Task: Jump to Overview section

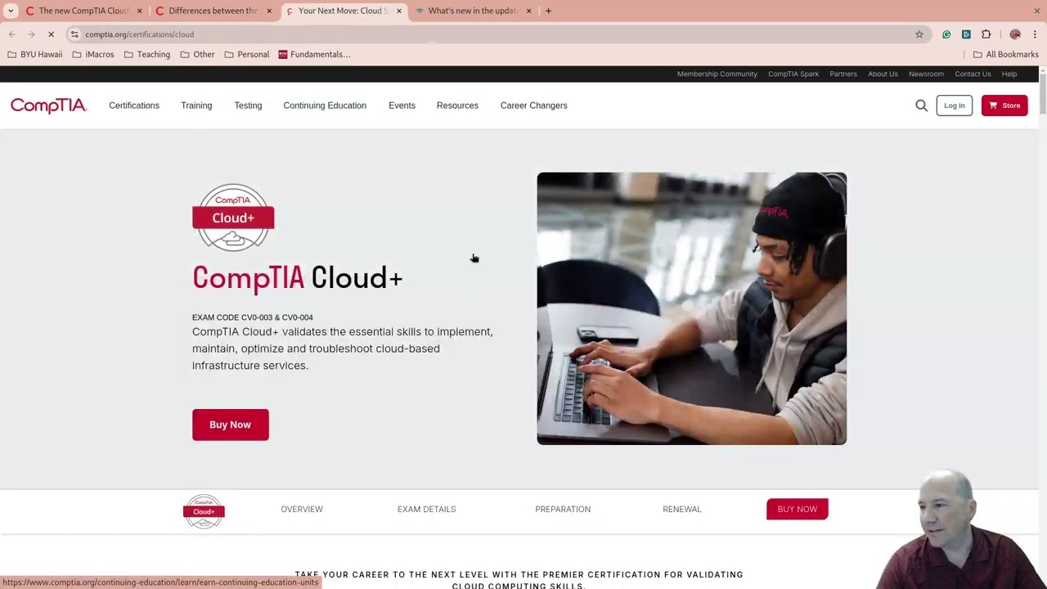Action: 302,509
